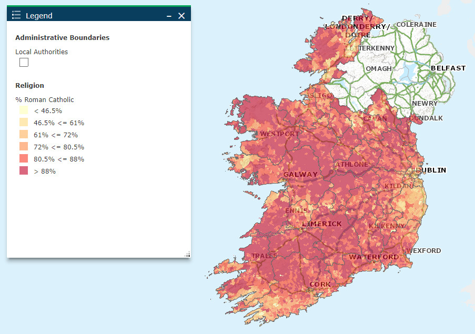The height and width of the screenshot is (334, 475).
Task: Click the hamburger menu on Legend titlebar
Action: [15, 14]
